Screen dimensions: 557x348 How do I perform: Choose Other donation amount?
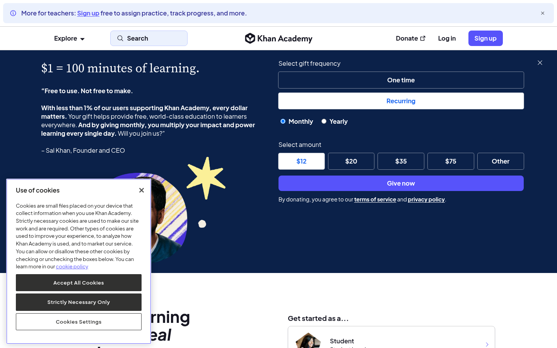(501, 161)
